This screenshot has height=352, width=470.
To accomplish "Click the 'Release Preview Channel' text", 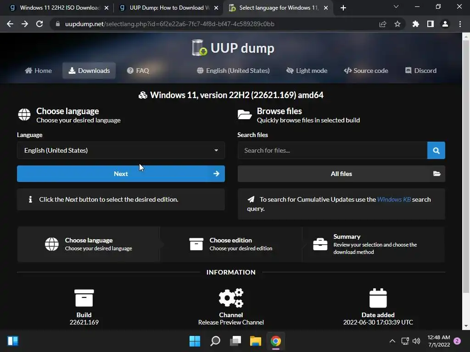I will point(231,322).
